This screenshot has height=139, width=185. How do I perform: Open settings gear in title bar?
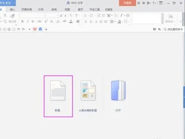pyautogui.click(x=144, y=3)
